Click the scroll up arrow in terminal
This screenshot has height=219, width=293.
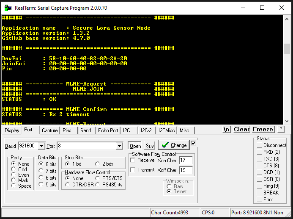(x=287, y=19)
